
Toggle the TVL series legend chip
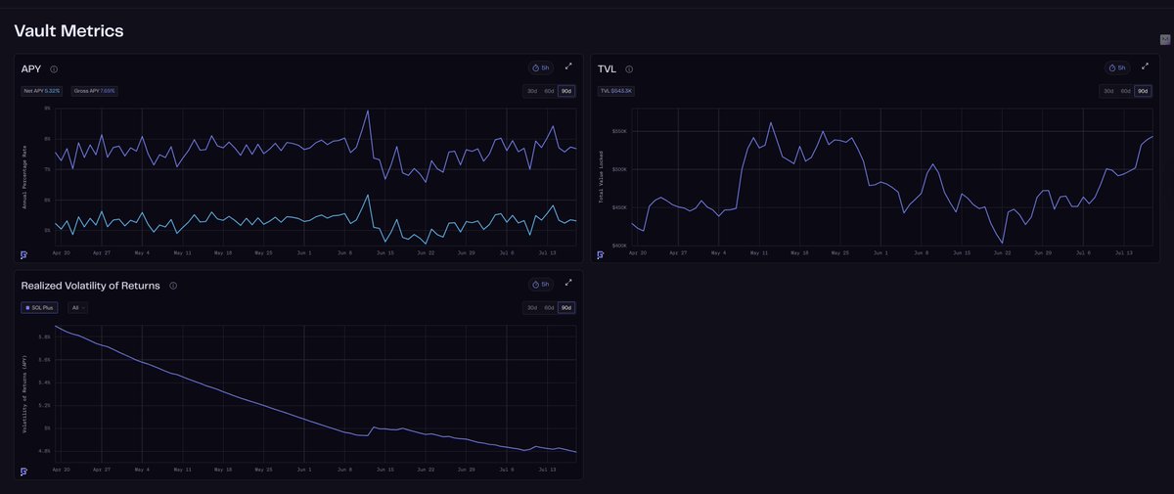[x=617, y=91]
